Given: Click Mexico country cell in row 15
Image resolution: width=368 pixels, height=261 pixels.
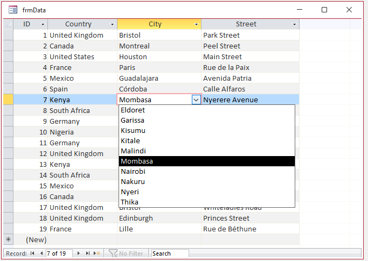Looking at the screenshot, I should pyautogui.click(x=82, y=186).
